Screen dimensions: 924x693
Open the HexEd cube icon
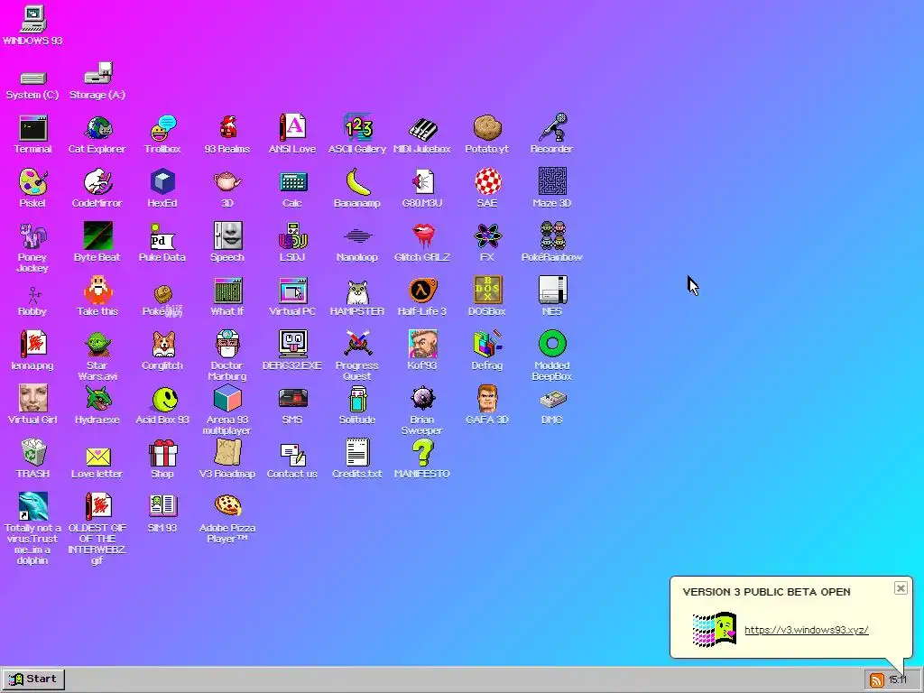tap(162, 182)
